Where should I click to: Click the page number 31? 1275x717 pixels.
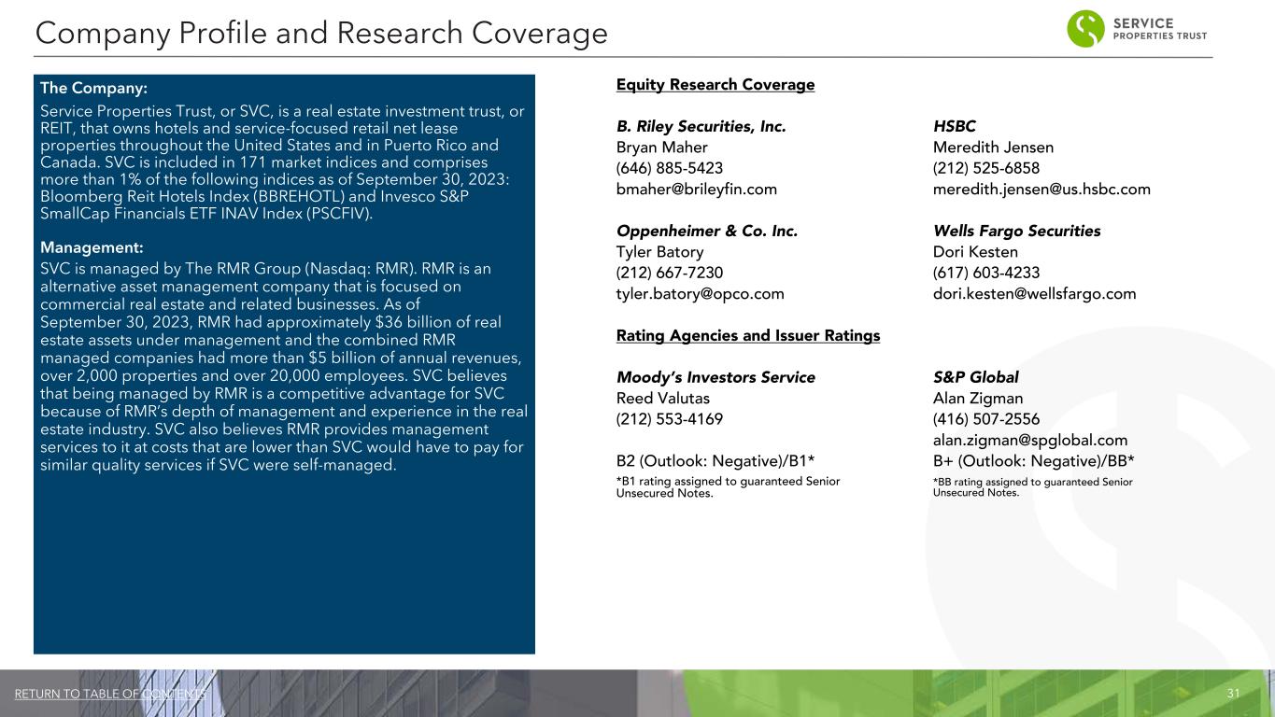[1232, 694]
